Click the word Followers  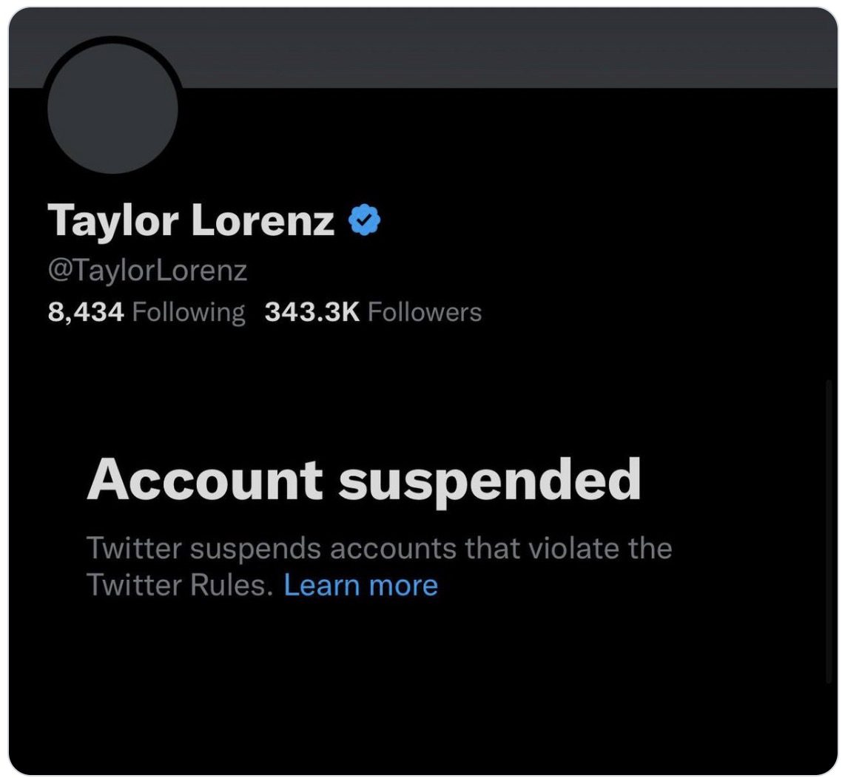425,312
